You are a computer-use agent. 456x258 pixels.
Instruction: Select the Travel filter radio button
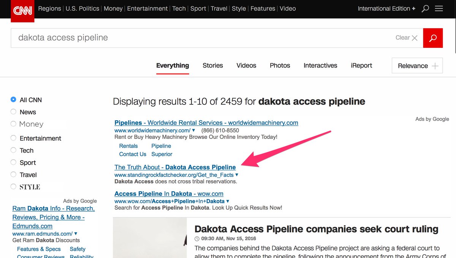(x=13, y=174)
